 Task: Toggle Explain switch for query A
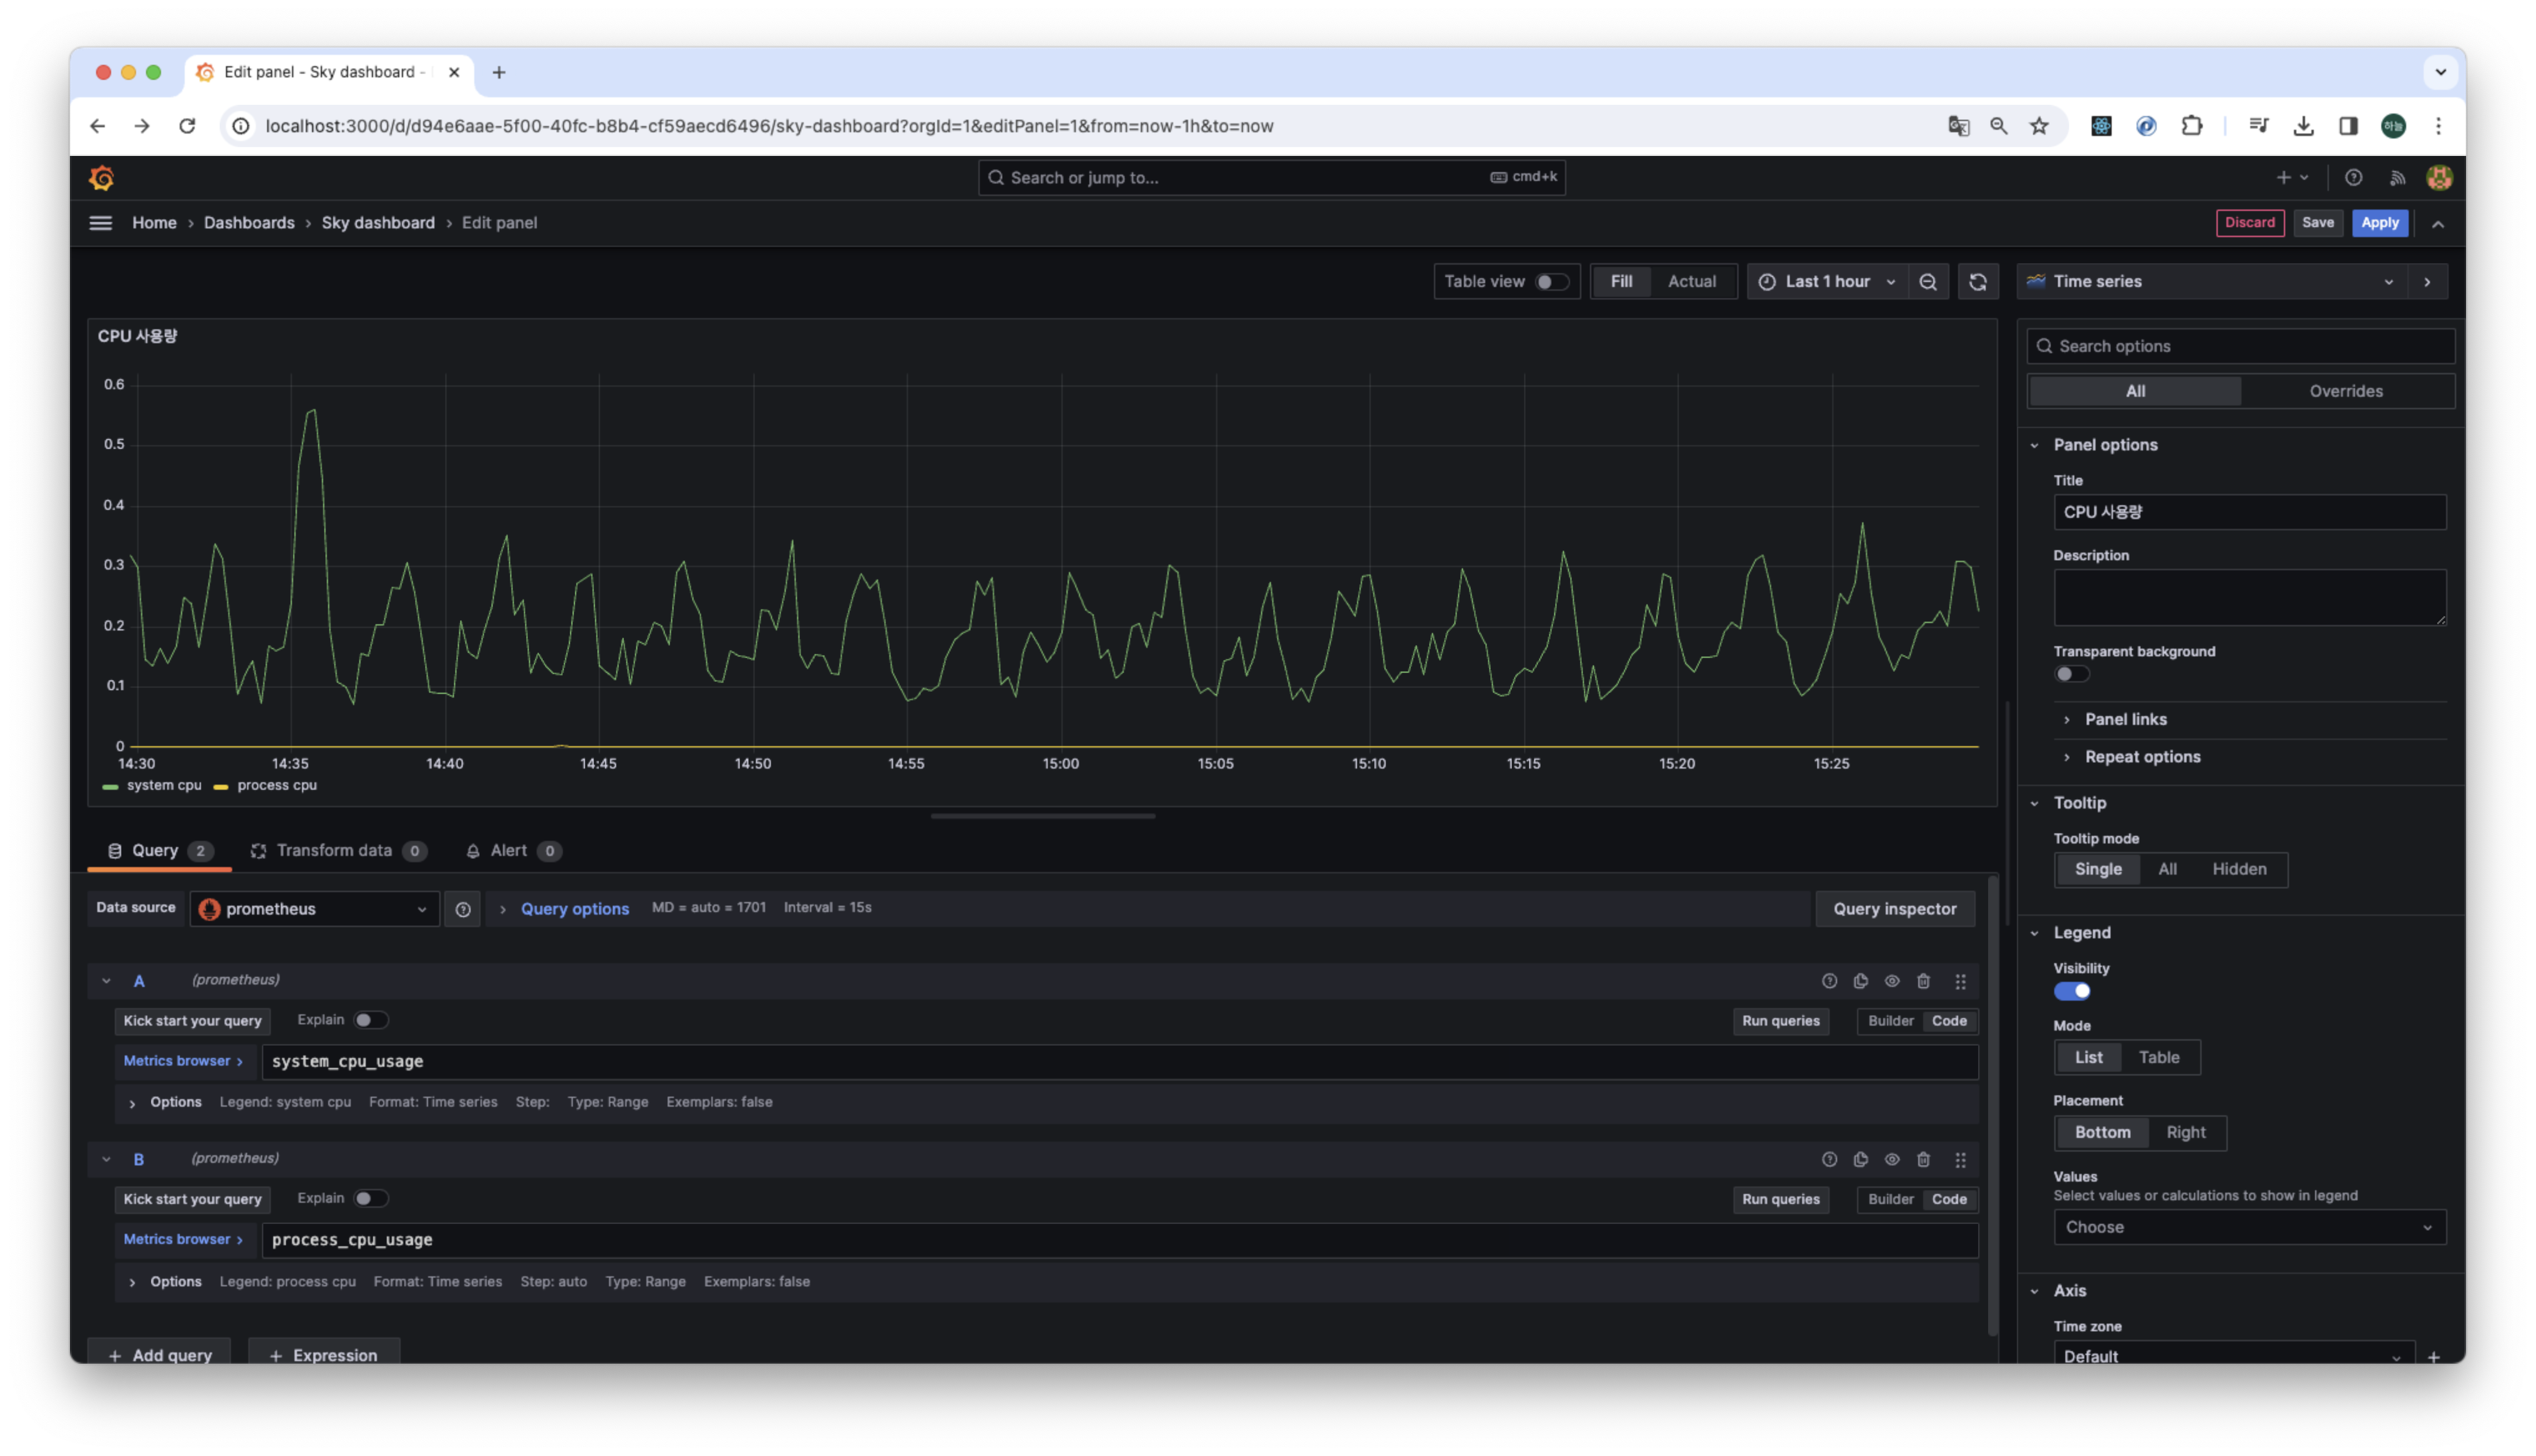point(370,1020)
